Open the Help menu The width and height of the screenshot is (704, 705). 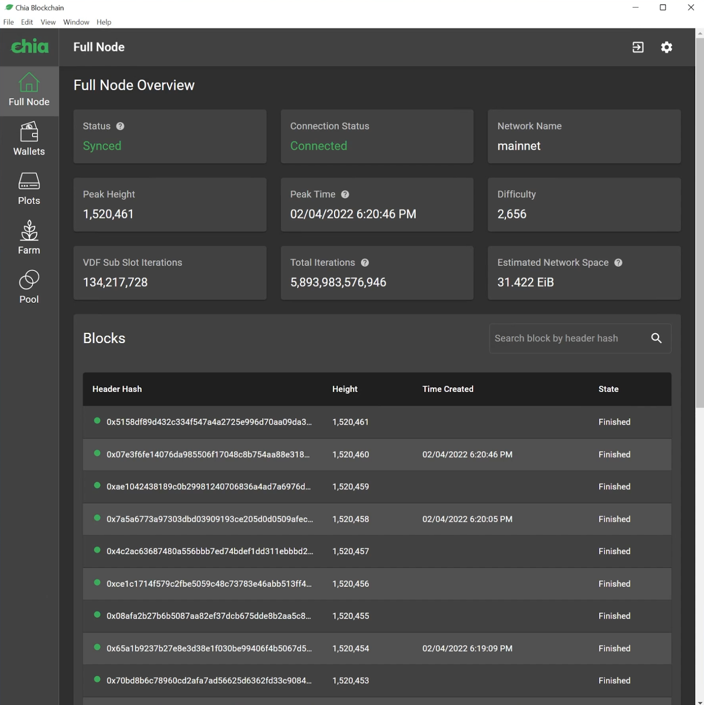[x=104, y=22]
